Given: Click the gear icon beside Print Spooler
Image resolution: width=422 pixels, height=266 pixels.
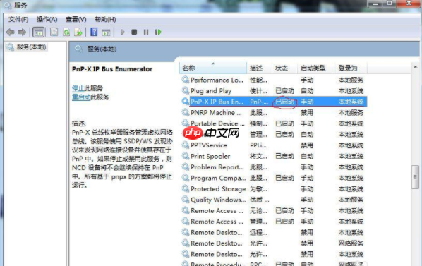Looking at the screenshot, I should click(x=186, y=156).
